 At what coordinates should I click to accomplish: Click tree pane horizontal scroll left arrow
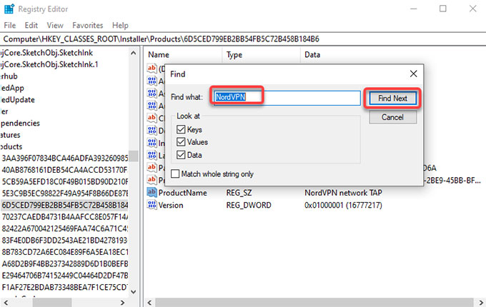pyautogui.click(x=6, y=303)
